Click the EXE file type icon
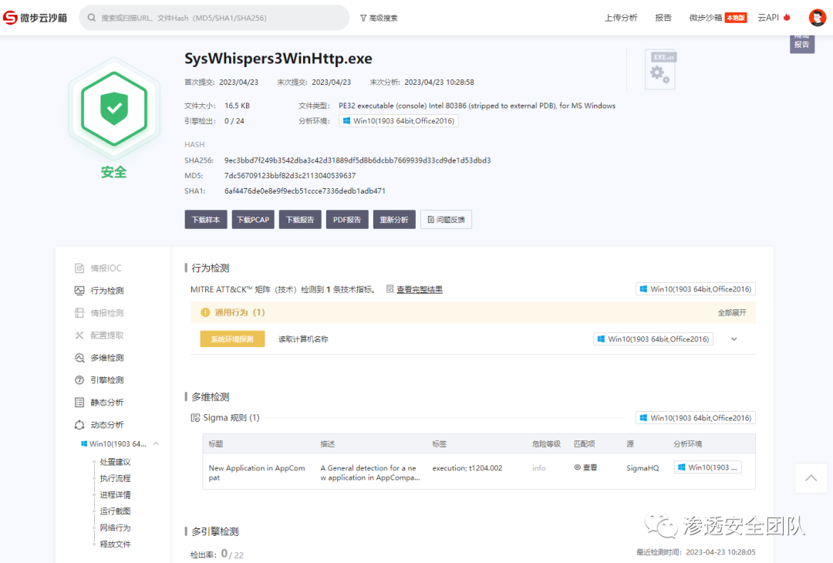Image resolution: width=833 pixels, height=563 pixels. [660, 69]
